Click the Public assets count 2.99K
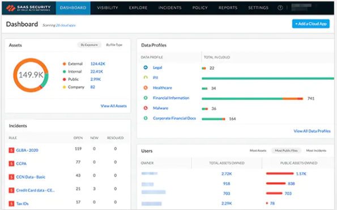 pos(96,79)
